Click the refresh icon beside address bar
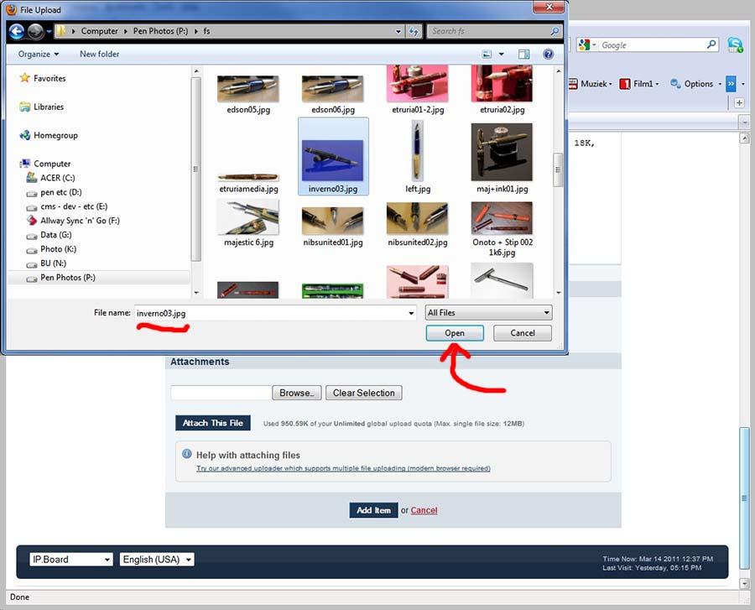Screen dimensions: 755x610 tap(414, 32)
